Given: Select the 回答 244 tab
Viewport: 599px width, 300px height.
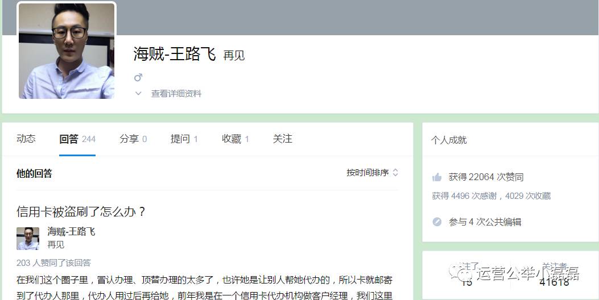Looking at the screenshot, I should (x=77, y=139).
